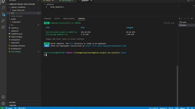The height and width of the screenshot is (109, 195).
Task: Click terminal prompt input line
Action: tap(110, 55)
